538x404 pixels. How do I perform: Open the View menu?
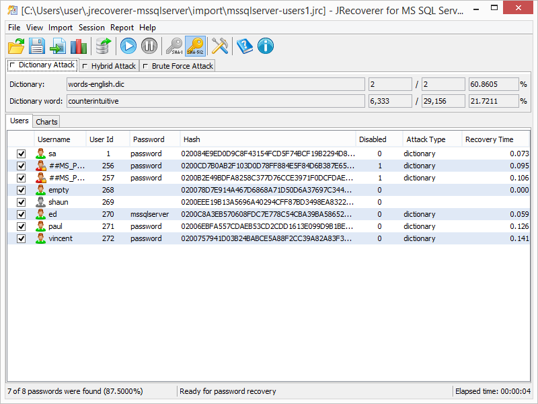(35, 28)
